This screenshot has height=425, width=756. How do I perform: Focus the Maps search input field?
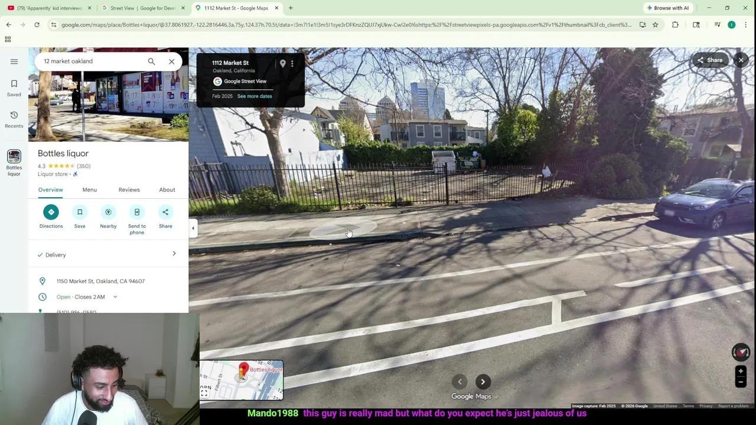(x=92, y=61)
